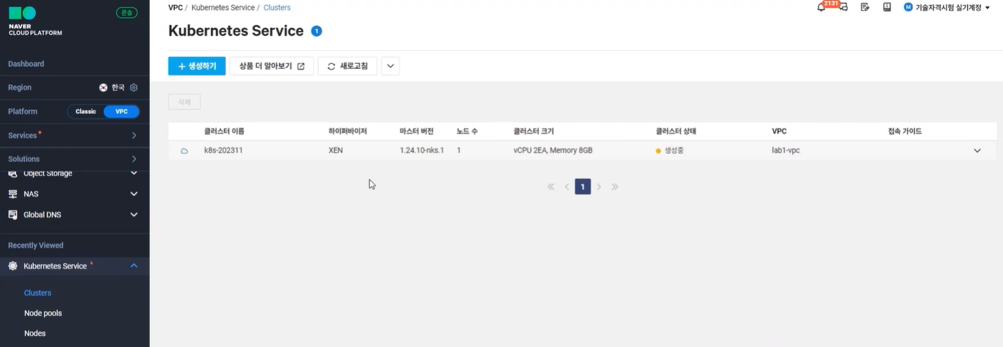Image resolution: width=1003 pixels, height=347 pixels.
Task: Open the dropdown next to 새로고침
Action: click(x=390, y=66)
